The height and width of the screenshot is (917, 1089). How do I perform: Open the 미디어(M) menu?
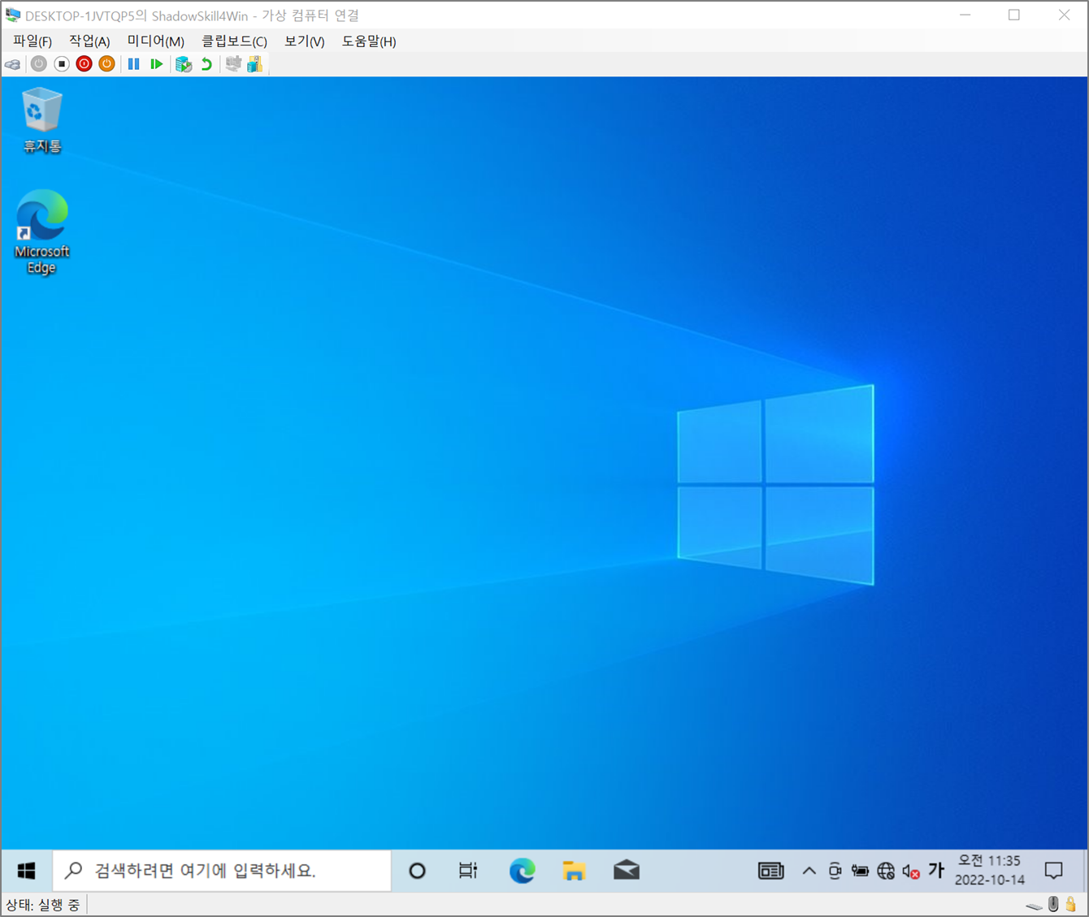[155, 41]
